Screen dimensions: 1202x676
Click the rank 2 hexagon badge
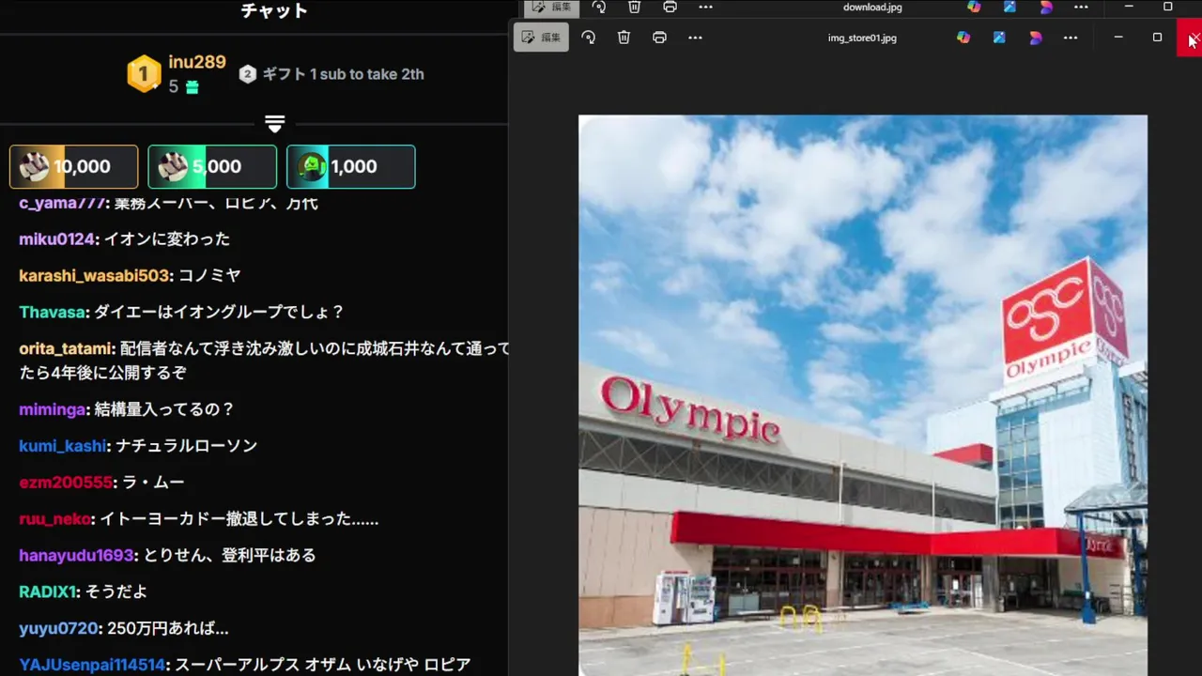click(247, 74)
